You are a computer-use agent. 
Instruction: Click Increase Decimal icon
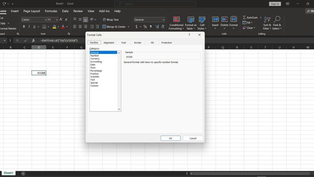tap(157, 27)
